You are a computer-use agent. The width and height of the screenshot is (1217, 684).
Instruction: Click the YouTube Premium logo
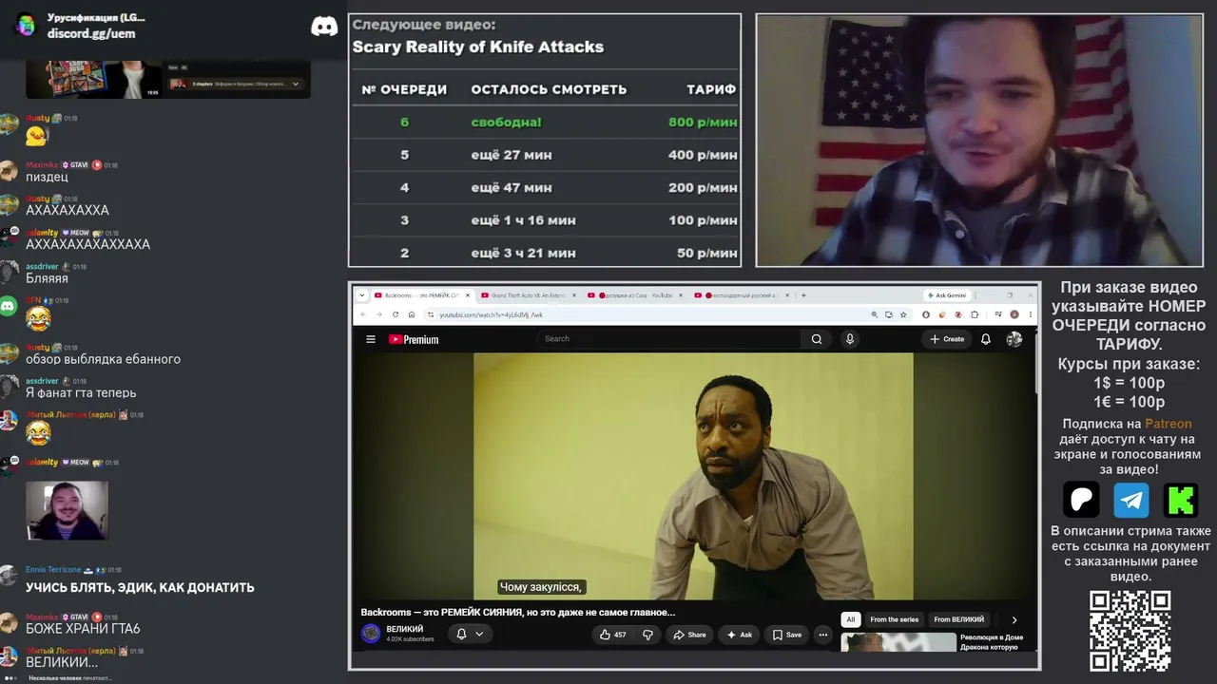(x=414, y=339)
